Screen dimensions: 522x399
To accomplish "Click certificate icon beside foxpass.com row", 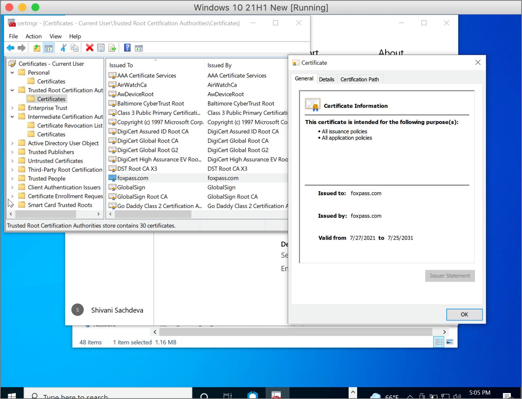I will (112, 178).
